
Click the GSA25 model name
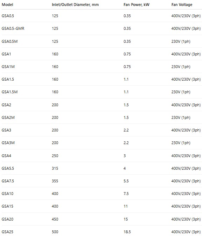[x=7, y=232]
